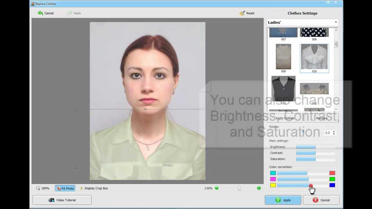Screen dimensions: 372x209
Task: Click the clothes list scrollbar thumb
Action: click(336, 44)
